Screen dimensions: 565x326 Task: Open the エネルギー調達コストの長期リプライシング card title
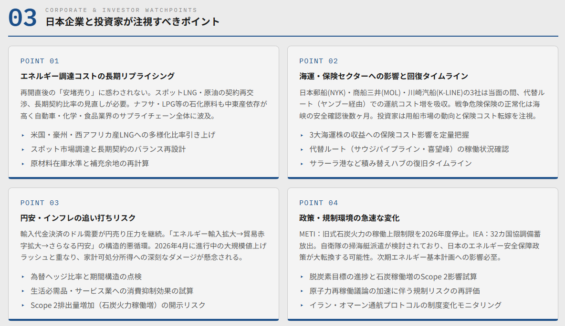[97, 76]
